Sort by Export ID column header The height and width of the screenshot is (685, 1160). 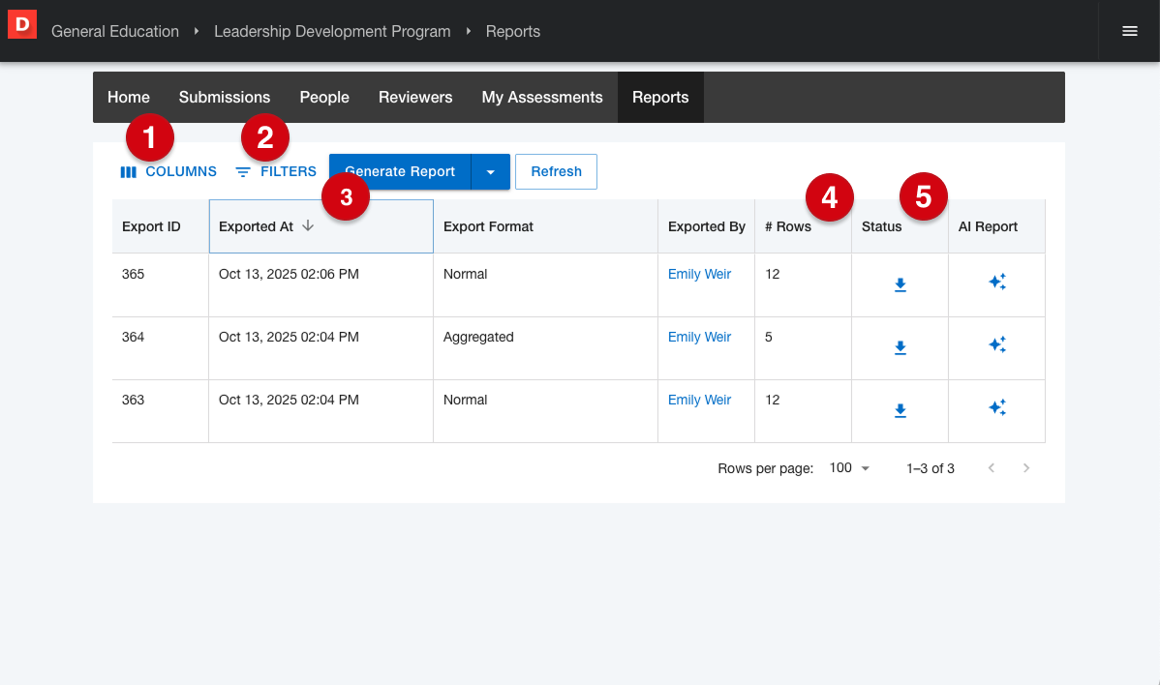click(161, 226)
